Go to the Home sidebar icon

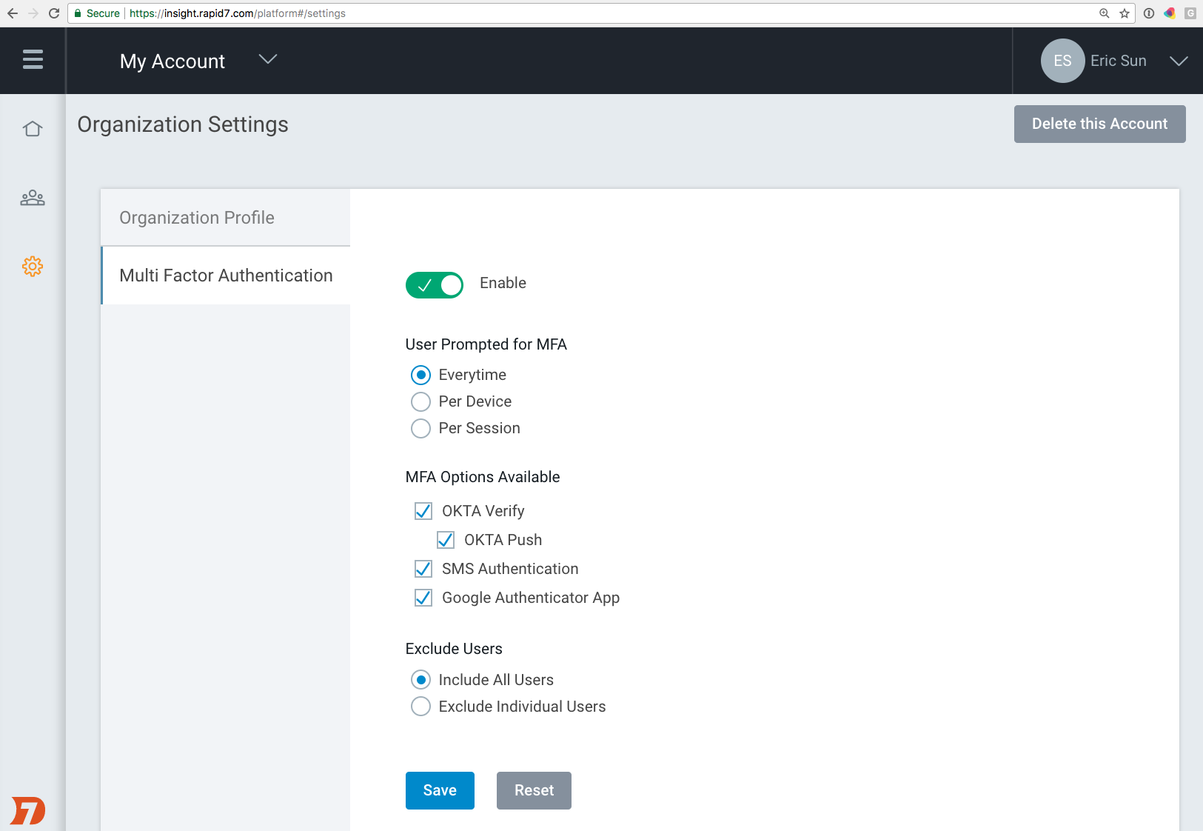click(x=33, y=129)
